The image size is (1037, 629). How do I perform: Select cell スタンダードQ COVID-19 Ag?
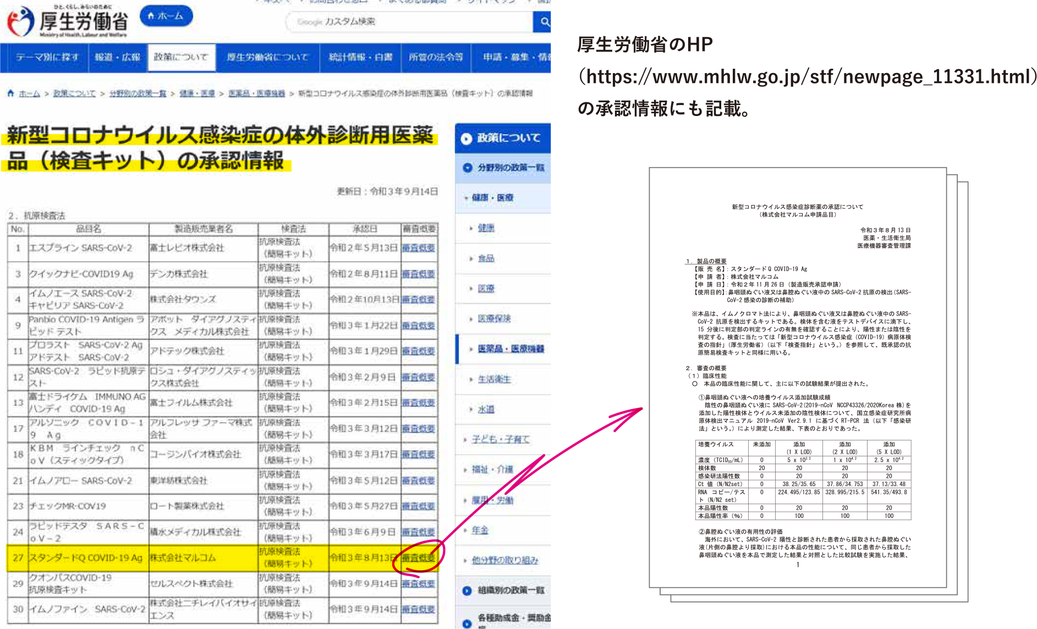89,558
